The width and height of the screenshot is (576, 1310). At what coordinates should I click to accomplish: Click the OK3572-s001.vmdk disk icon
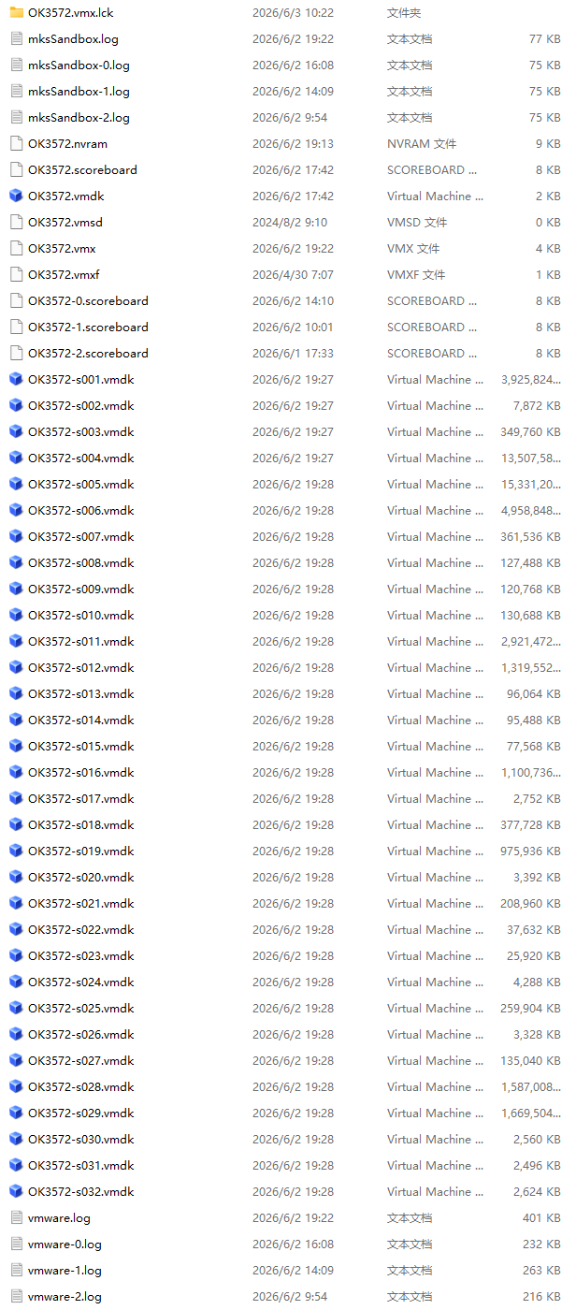click(16, 380)
